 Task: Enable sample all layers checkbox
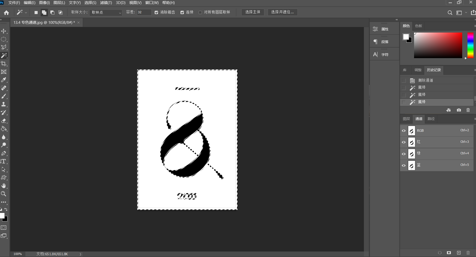point(200,12)
